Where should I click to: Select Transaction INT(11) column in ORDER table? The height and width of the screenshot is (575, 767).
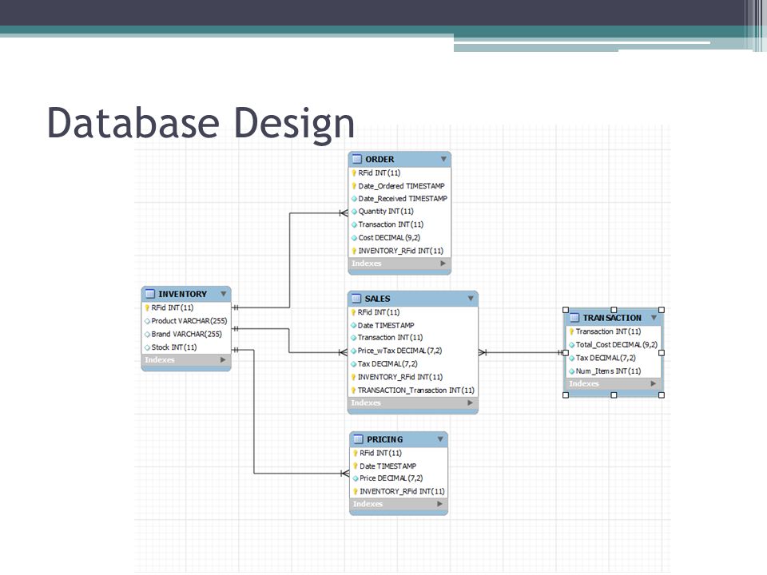391,224
